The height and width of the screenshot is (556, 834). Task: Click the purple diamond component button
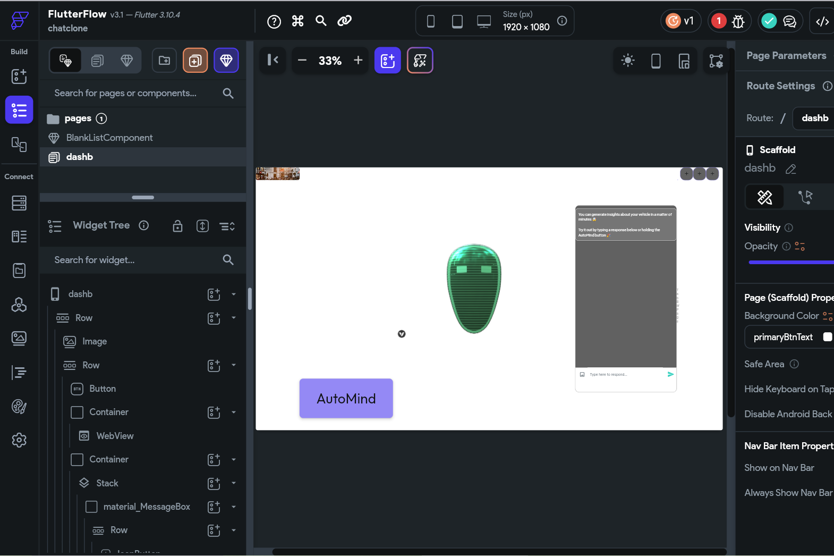coord(226,61)
